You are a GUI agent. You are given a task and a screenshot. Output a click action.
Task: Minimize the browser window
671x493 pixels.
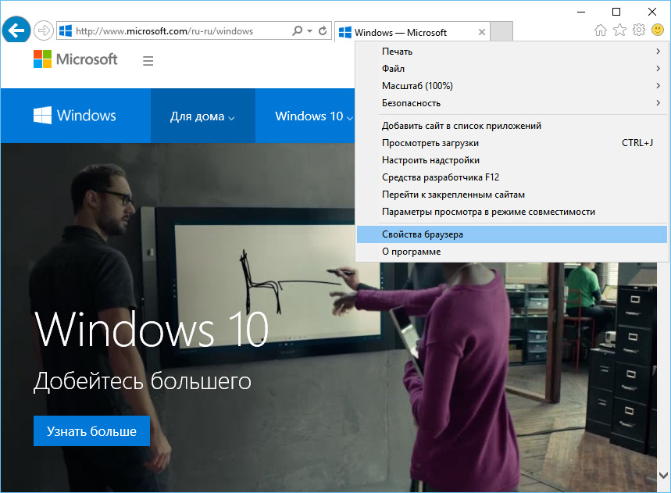click(580, 12)
